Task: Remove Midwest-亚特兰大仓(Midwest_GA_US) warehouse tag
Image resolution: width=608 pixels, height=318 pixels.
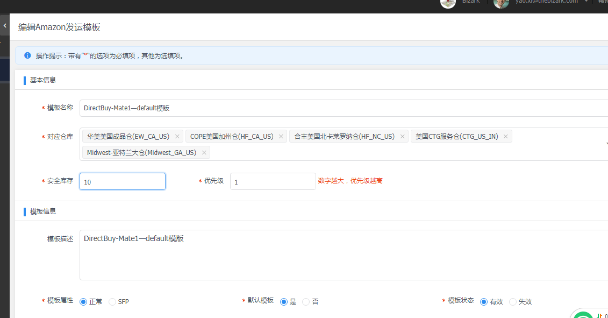Action: tap(204, 153)
